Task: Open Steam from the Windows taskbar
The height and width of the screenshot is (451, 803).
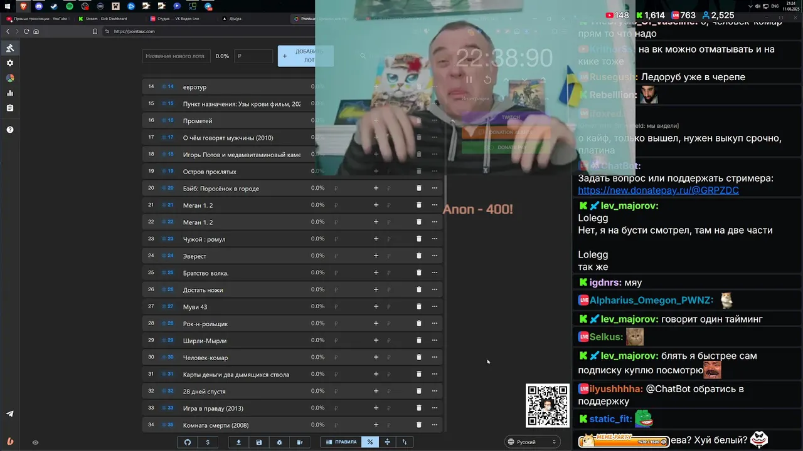Action: (x=54, y=6)
